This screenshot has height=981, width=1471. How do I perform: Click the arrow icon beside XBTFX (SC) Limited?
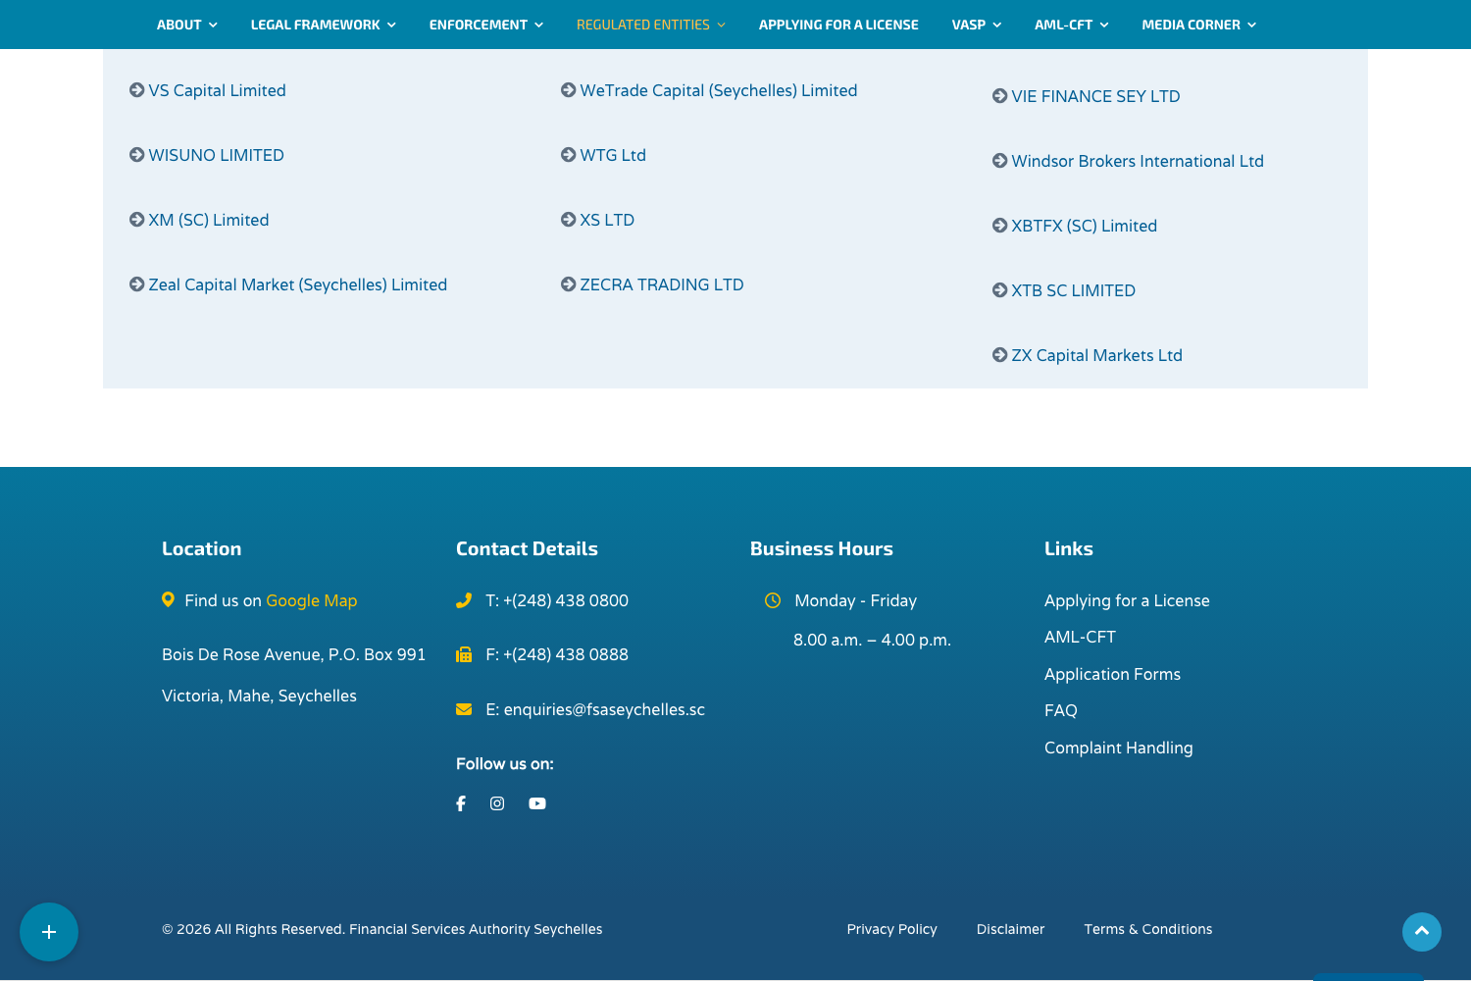[1000, 226]
